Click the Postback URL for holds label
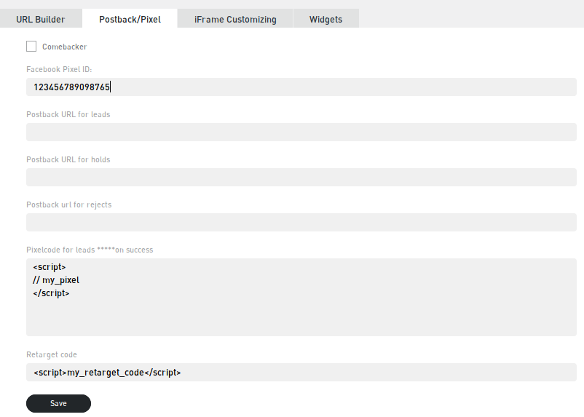 coord(68,159)
